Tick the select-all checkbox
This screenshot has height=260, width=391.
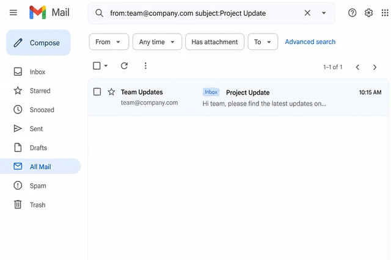click(97, 66)
